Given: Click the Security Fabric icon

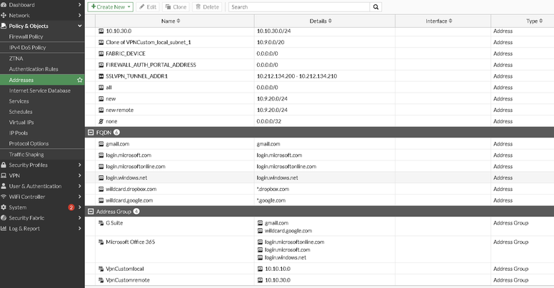Looking at the screenshot, I should coord(4,217).
